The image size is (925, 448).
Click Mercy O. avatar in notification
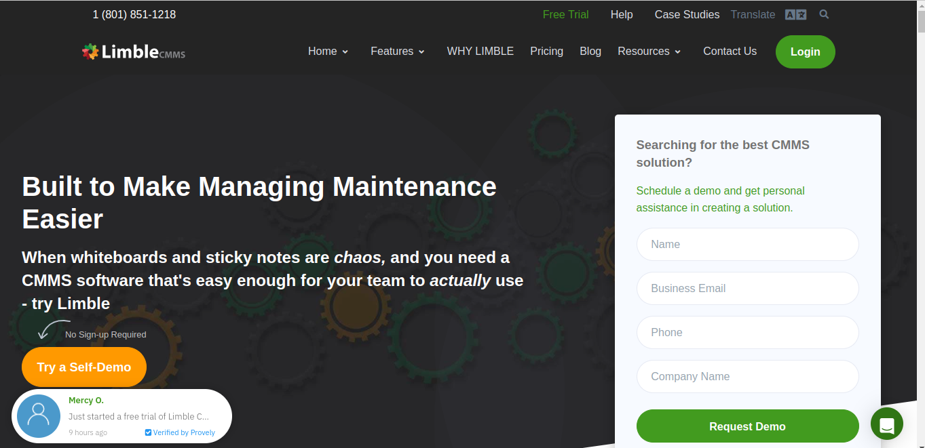39,416
